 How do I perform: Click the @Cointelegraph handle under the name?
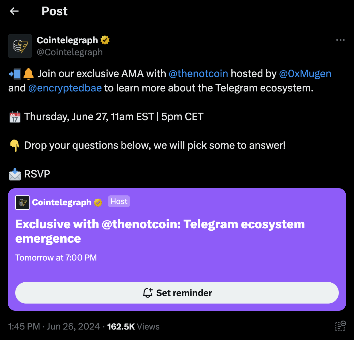[x=70, y=52]
